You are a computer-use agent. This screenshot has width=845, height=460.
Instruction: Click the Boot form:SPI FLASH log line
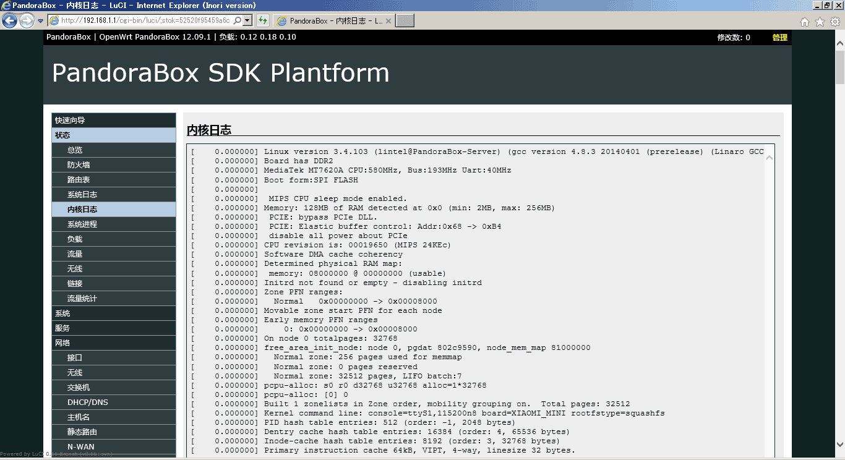point(274,180)
